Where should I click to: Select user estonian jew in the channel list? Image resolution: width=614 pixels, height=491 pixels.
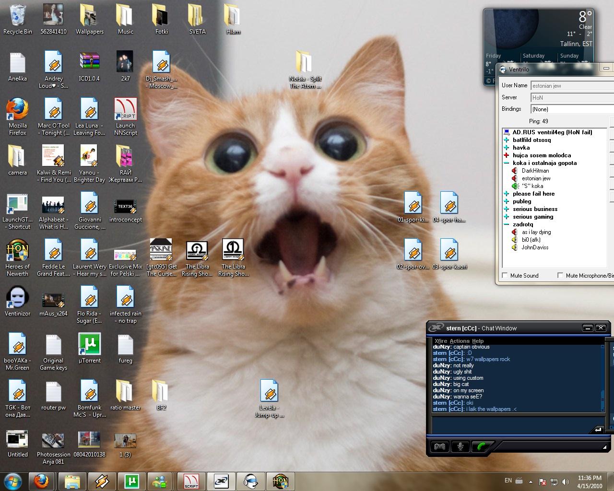click(536, 178)
